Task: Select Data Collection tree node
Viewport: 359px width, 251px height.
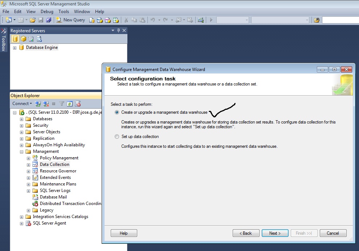Action: 54,164
